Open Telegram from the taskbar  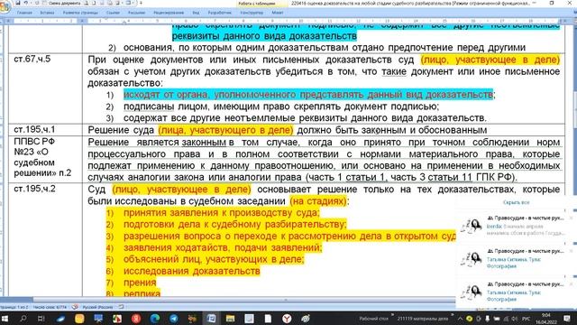pyautogui.click(x=173, y=319)
